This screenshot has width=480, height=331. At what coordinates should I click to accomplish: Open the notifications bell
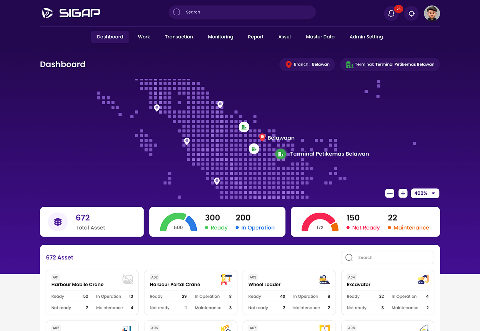(391, 13)
